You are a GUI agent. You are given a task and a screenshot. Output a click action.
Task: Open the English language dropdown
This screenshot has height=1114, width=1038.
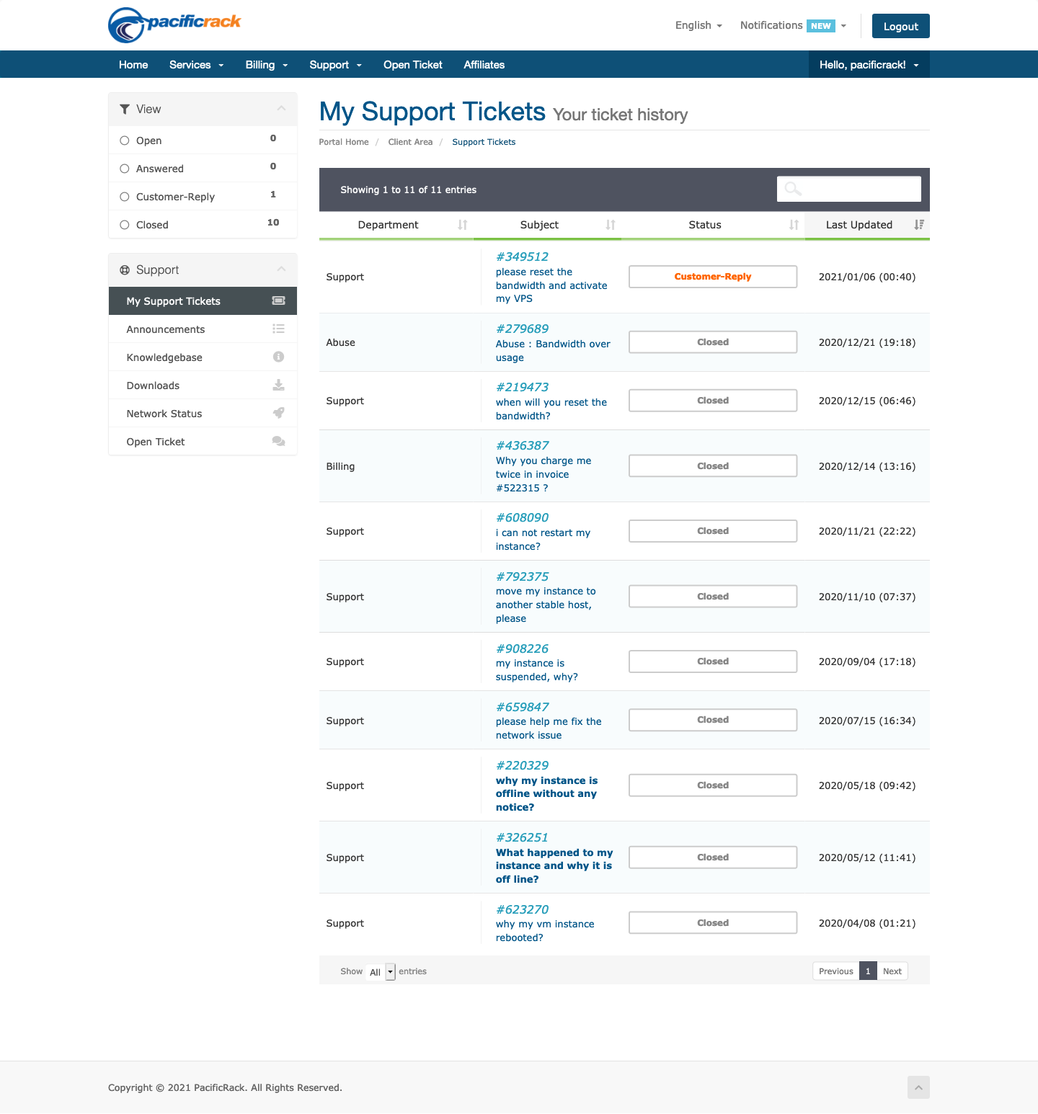point(698,25)
